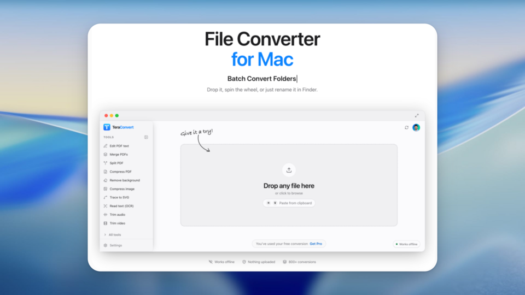525x295 pixels.
Task: Open the Remove background tool
Action: (x=122, y=180)
